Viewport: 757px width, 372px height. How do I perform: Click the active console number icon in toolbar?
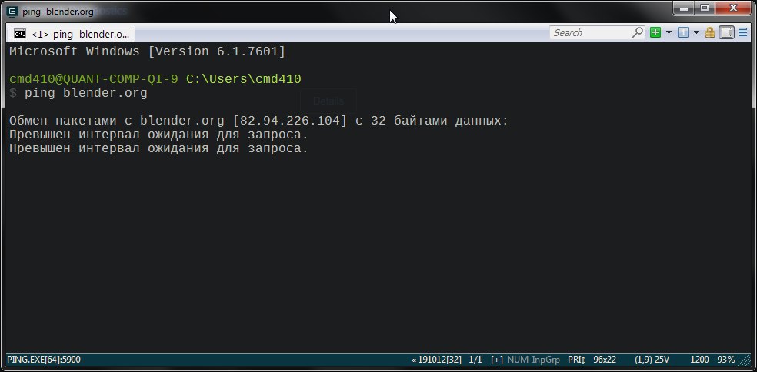pyautogui.click(x=682, y=33)
